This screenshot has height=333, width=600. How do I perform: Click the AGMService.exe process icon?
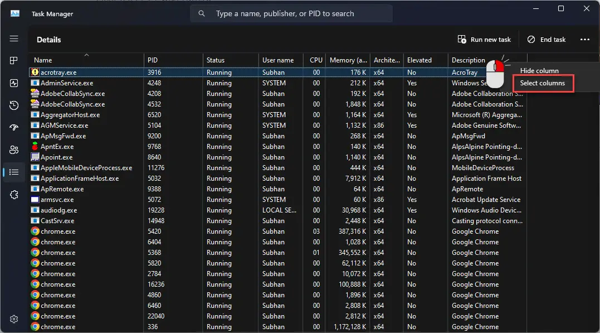click(35, 126)
